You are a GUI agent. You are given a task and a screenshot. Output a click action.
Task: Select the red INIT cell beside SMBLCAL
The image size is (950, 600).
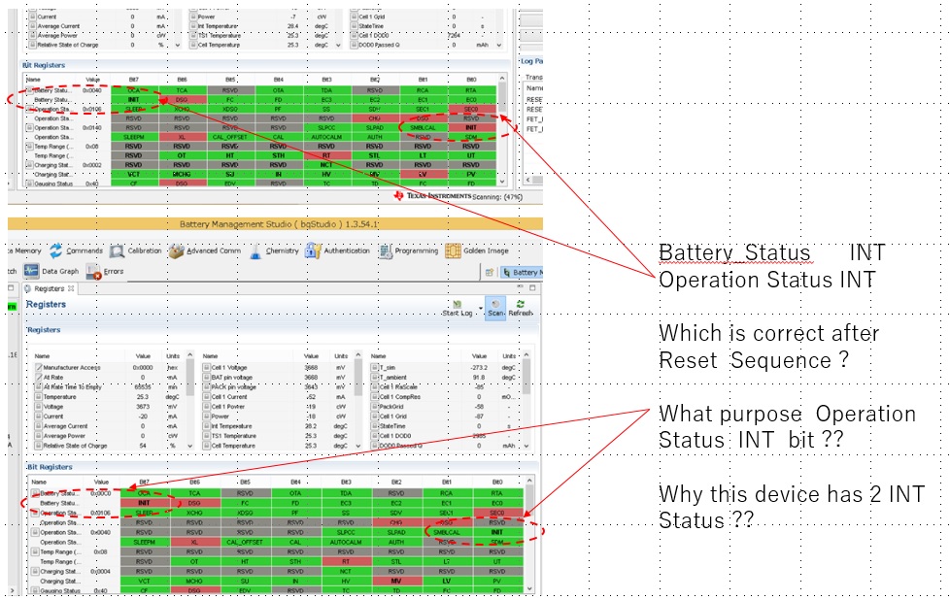click(471, 128)
